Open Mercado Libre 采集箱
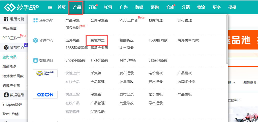The height and width of the screenshot is (122, 258). coord(96,73)
